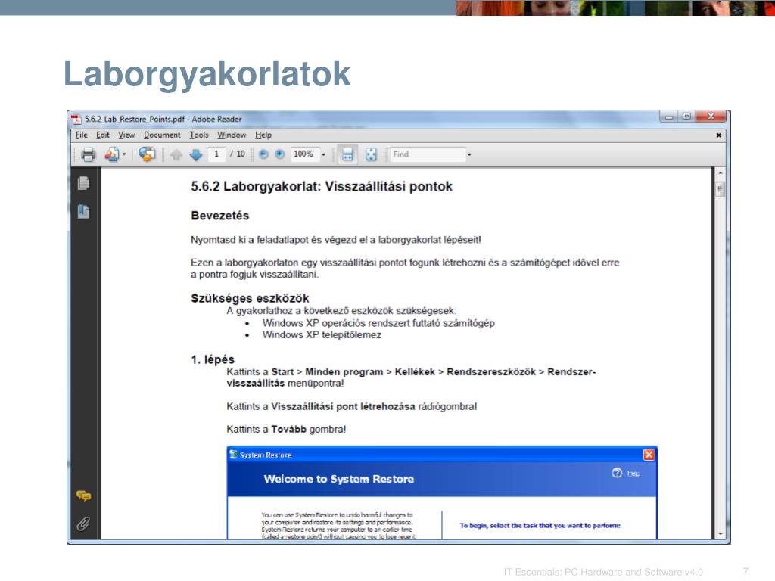Open the zoom level dropdown arrow
The height and width of the screenshot is (581, 775).
tap(323, 154)
